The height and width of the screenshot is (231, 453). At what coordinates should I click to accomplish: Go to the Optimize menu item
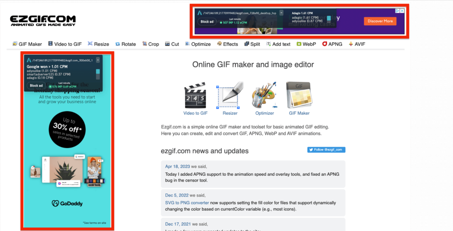coord(198,44)
